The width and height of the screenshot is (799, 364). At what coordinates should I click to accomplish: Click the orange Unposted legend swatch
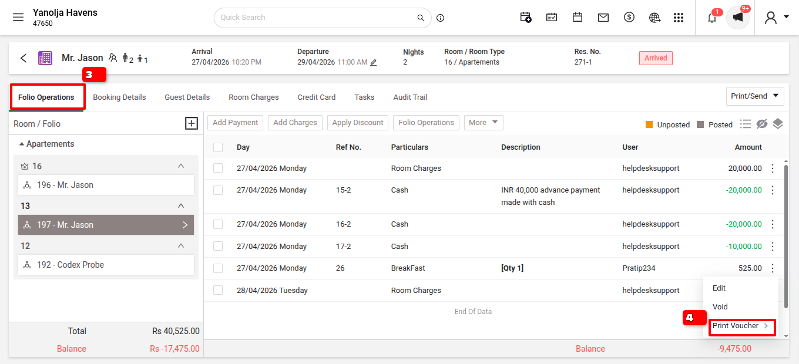coord(649,124)
